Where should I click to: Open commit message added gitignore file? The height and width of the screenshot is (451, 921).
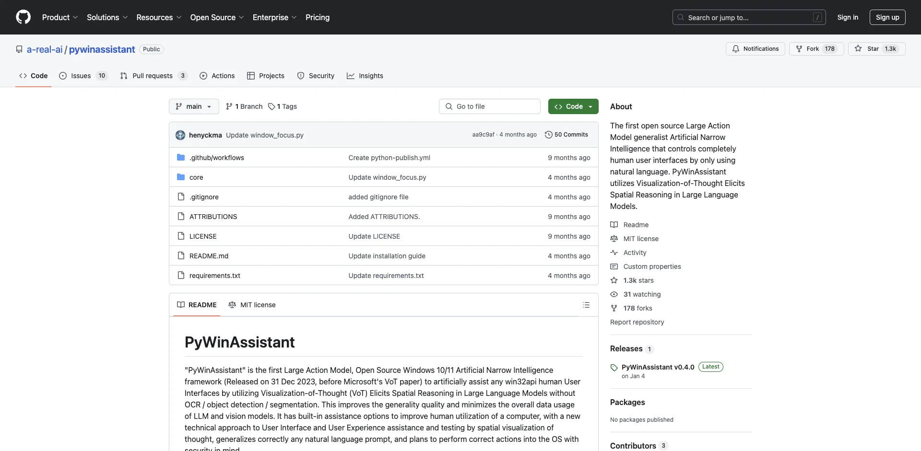click(x=378, y=197)
